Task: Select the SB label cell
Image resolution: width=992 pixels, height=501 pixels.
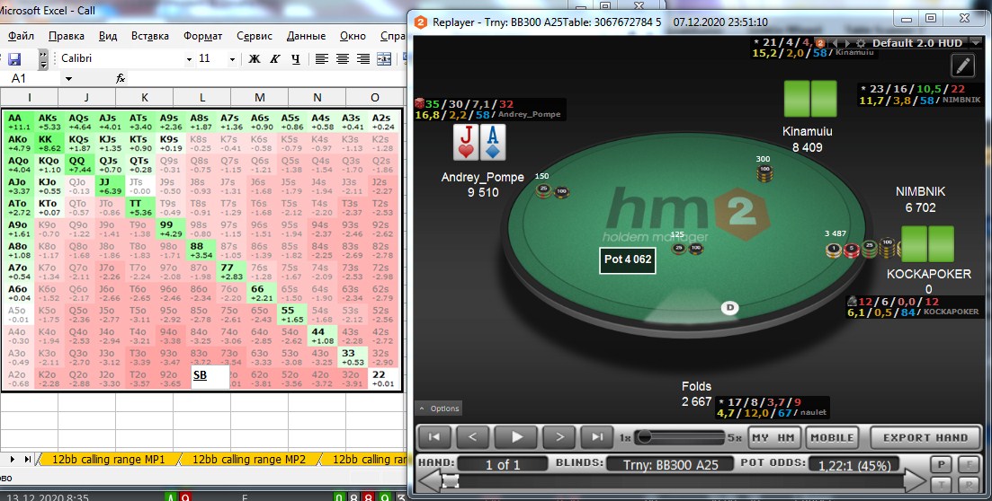Action: (x=210, y=376)
